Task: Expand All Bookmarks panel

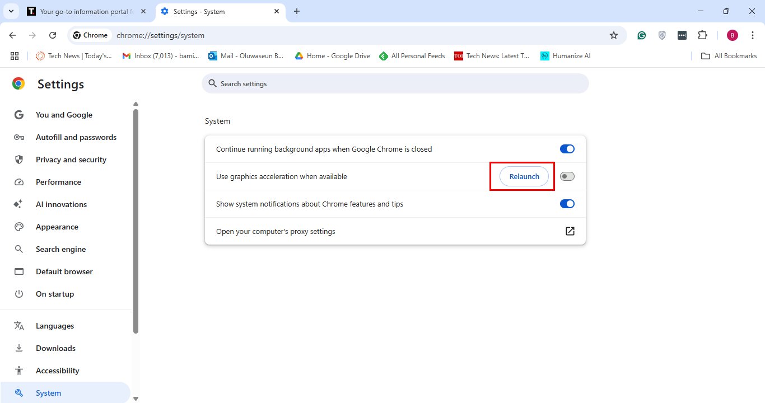Action: click(x=729, y=55)
